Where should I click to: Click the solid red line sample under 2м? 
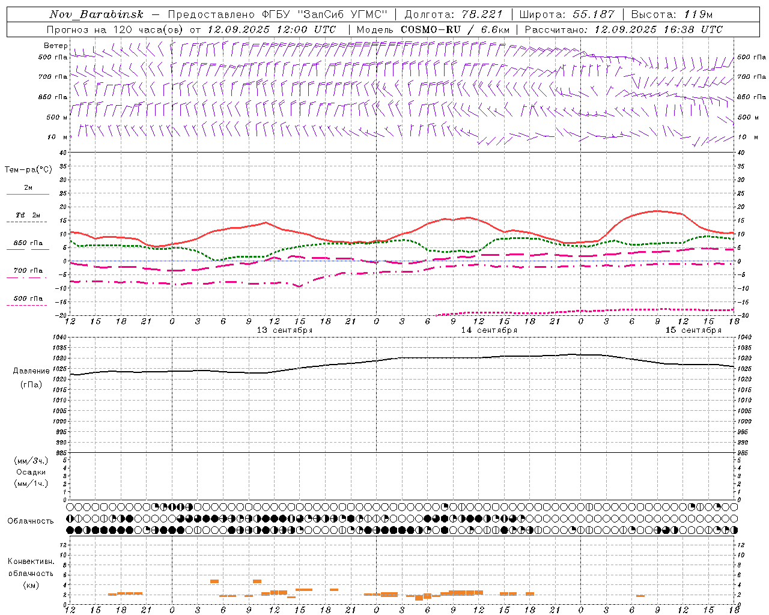point(28,194)
